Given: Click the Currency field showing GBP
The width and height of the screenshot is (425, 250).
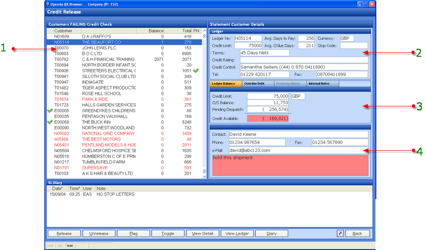Looking at the screenshot, I should pos(347,38).
